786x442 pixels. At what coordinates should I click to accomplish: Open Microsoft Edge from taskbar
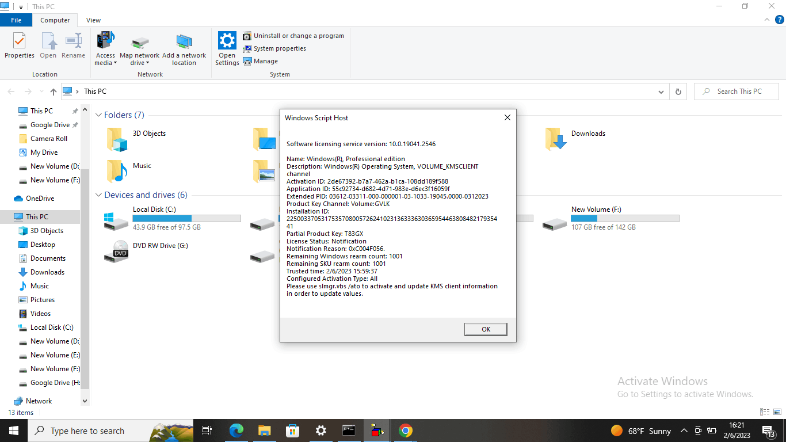tap(236, 430)
